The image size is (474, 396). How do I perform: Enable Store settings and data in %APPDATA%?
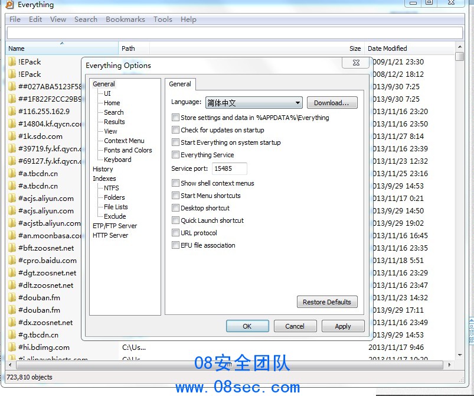click(175, 118)
